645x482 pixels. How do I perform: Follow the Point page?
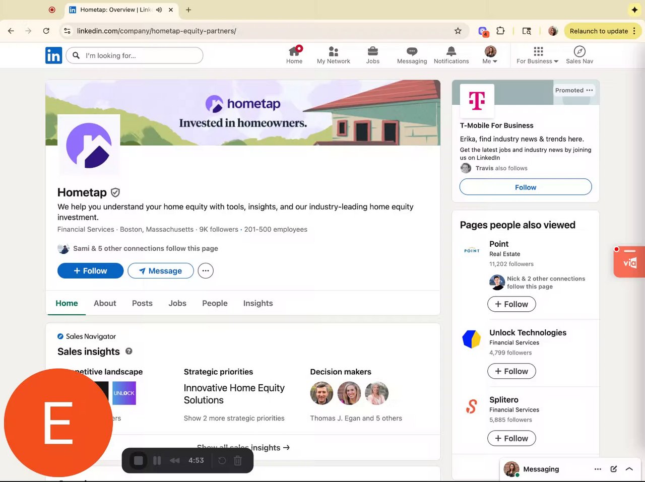[x=511, y=304]
